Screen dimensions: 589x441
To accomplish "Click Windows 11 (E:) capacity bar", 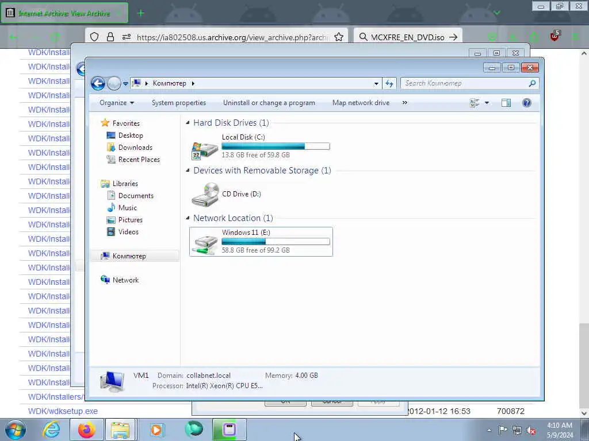I will point(276,242).
